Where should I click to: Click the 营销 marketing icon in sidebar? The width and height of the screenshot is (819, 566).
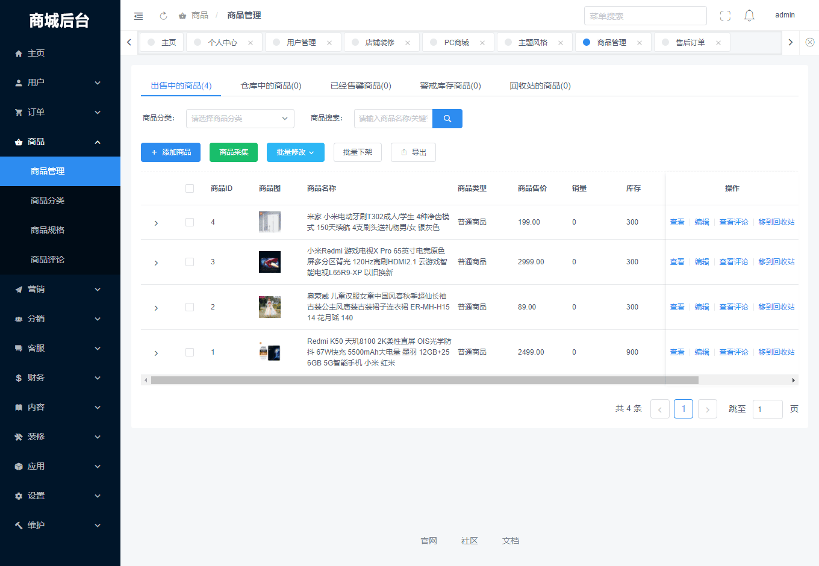[x=19, y=289]
